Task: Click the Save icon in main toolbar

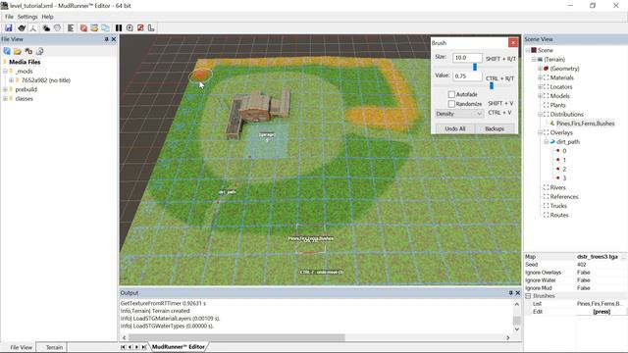Action: [x=9, y=28]
